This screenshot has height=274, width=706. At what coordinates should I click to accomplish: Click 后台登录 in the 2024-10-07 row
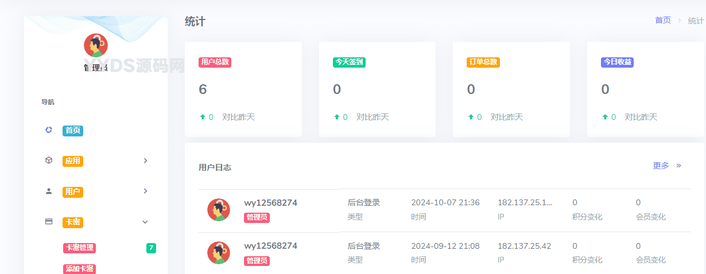point(364,203)
